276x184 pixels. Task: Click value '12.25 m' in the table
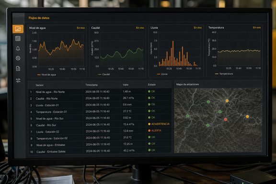pos(128,144)
